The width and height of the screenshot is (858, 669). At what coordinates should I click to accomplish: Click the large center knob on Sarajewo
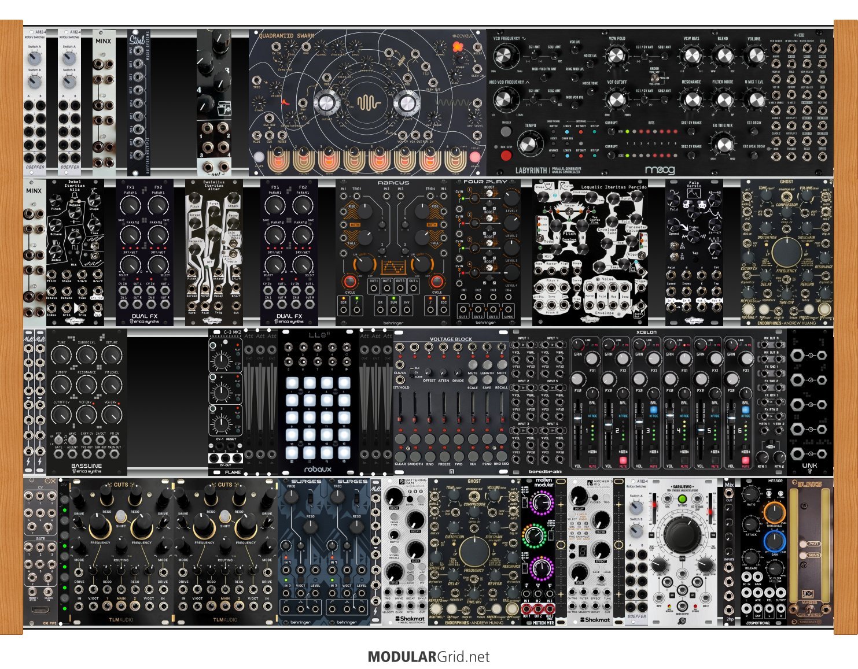[682, 534]
